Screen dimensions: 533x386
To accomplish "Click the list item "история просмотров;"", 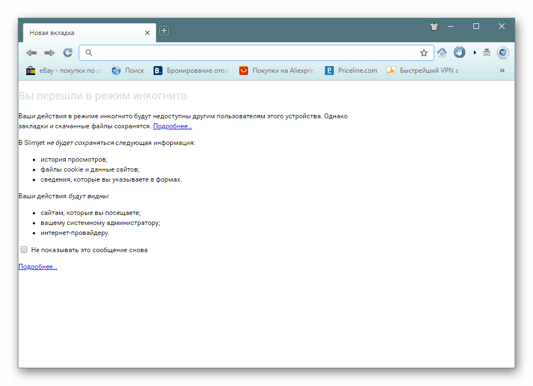I will pyautogui.click(x=74, y=159).
